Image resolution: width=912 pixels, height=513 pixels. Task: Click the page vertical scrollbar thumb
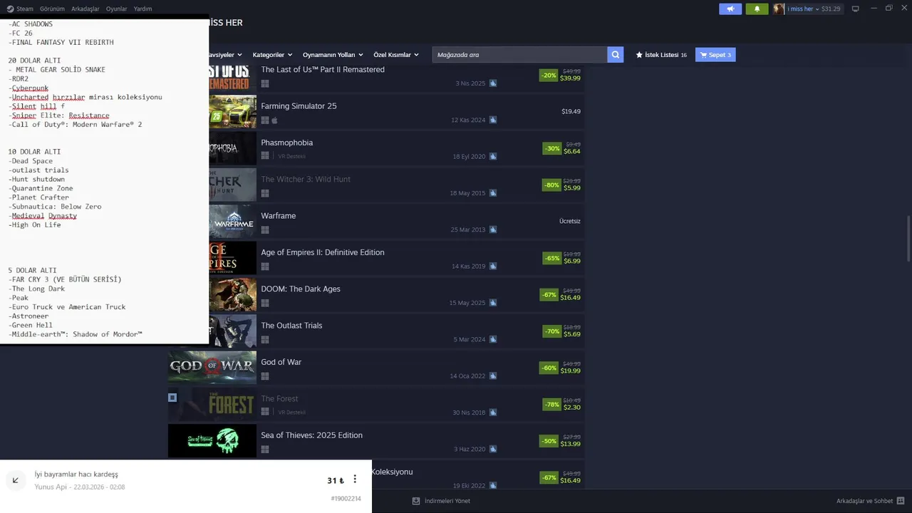[x=908, y=239]
